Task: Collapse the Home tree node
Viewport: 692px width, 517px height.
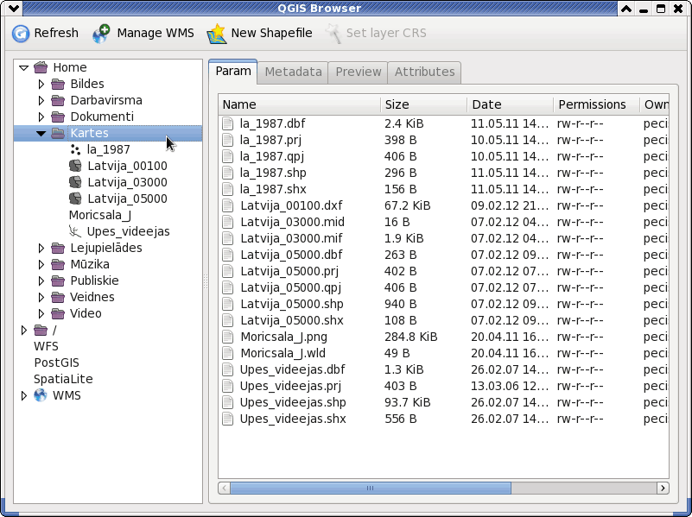Action: point(24,68)
